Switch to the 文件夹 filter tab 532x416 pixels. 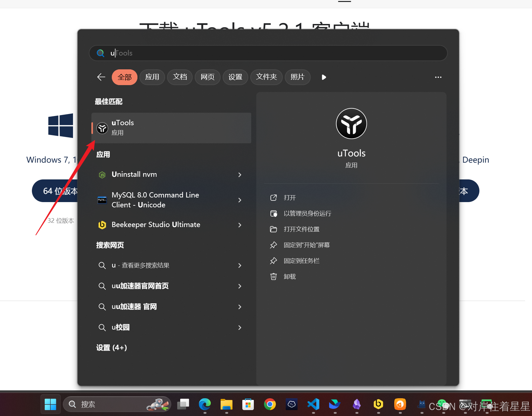point(266,77)
